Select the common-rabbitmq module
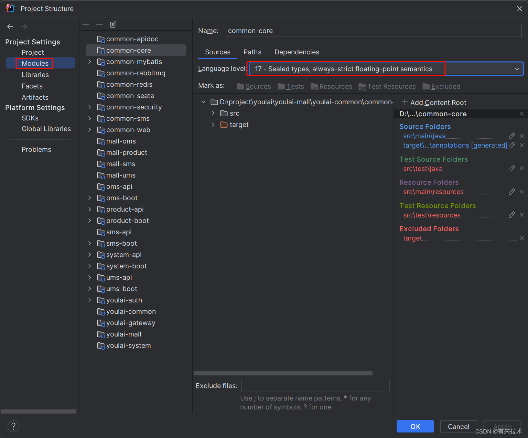Image resolution: width=528 pixels, height=438 pixels. click(136, 73)
